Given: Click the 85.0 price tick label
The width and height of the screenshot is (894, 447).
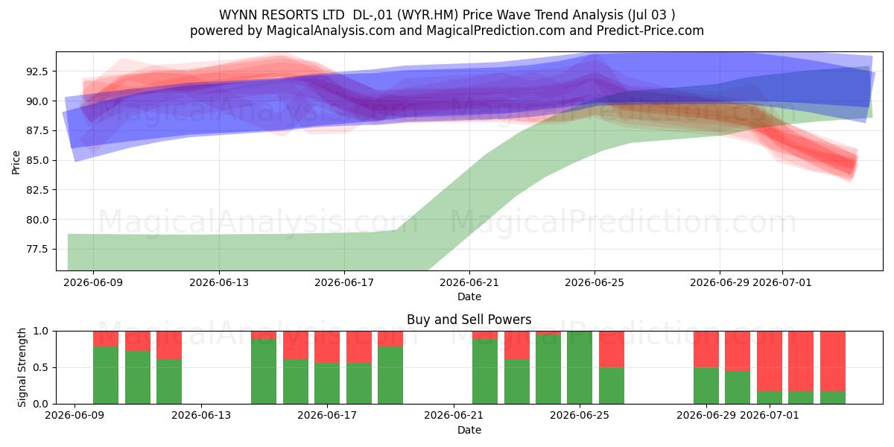Looking at the screenshot, I should point(37,160).
